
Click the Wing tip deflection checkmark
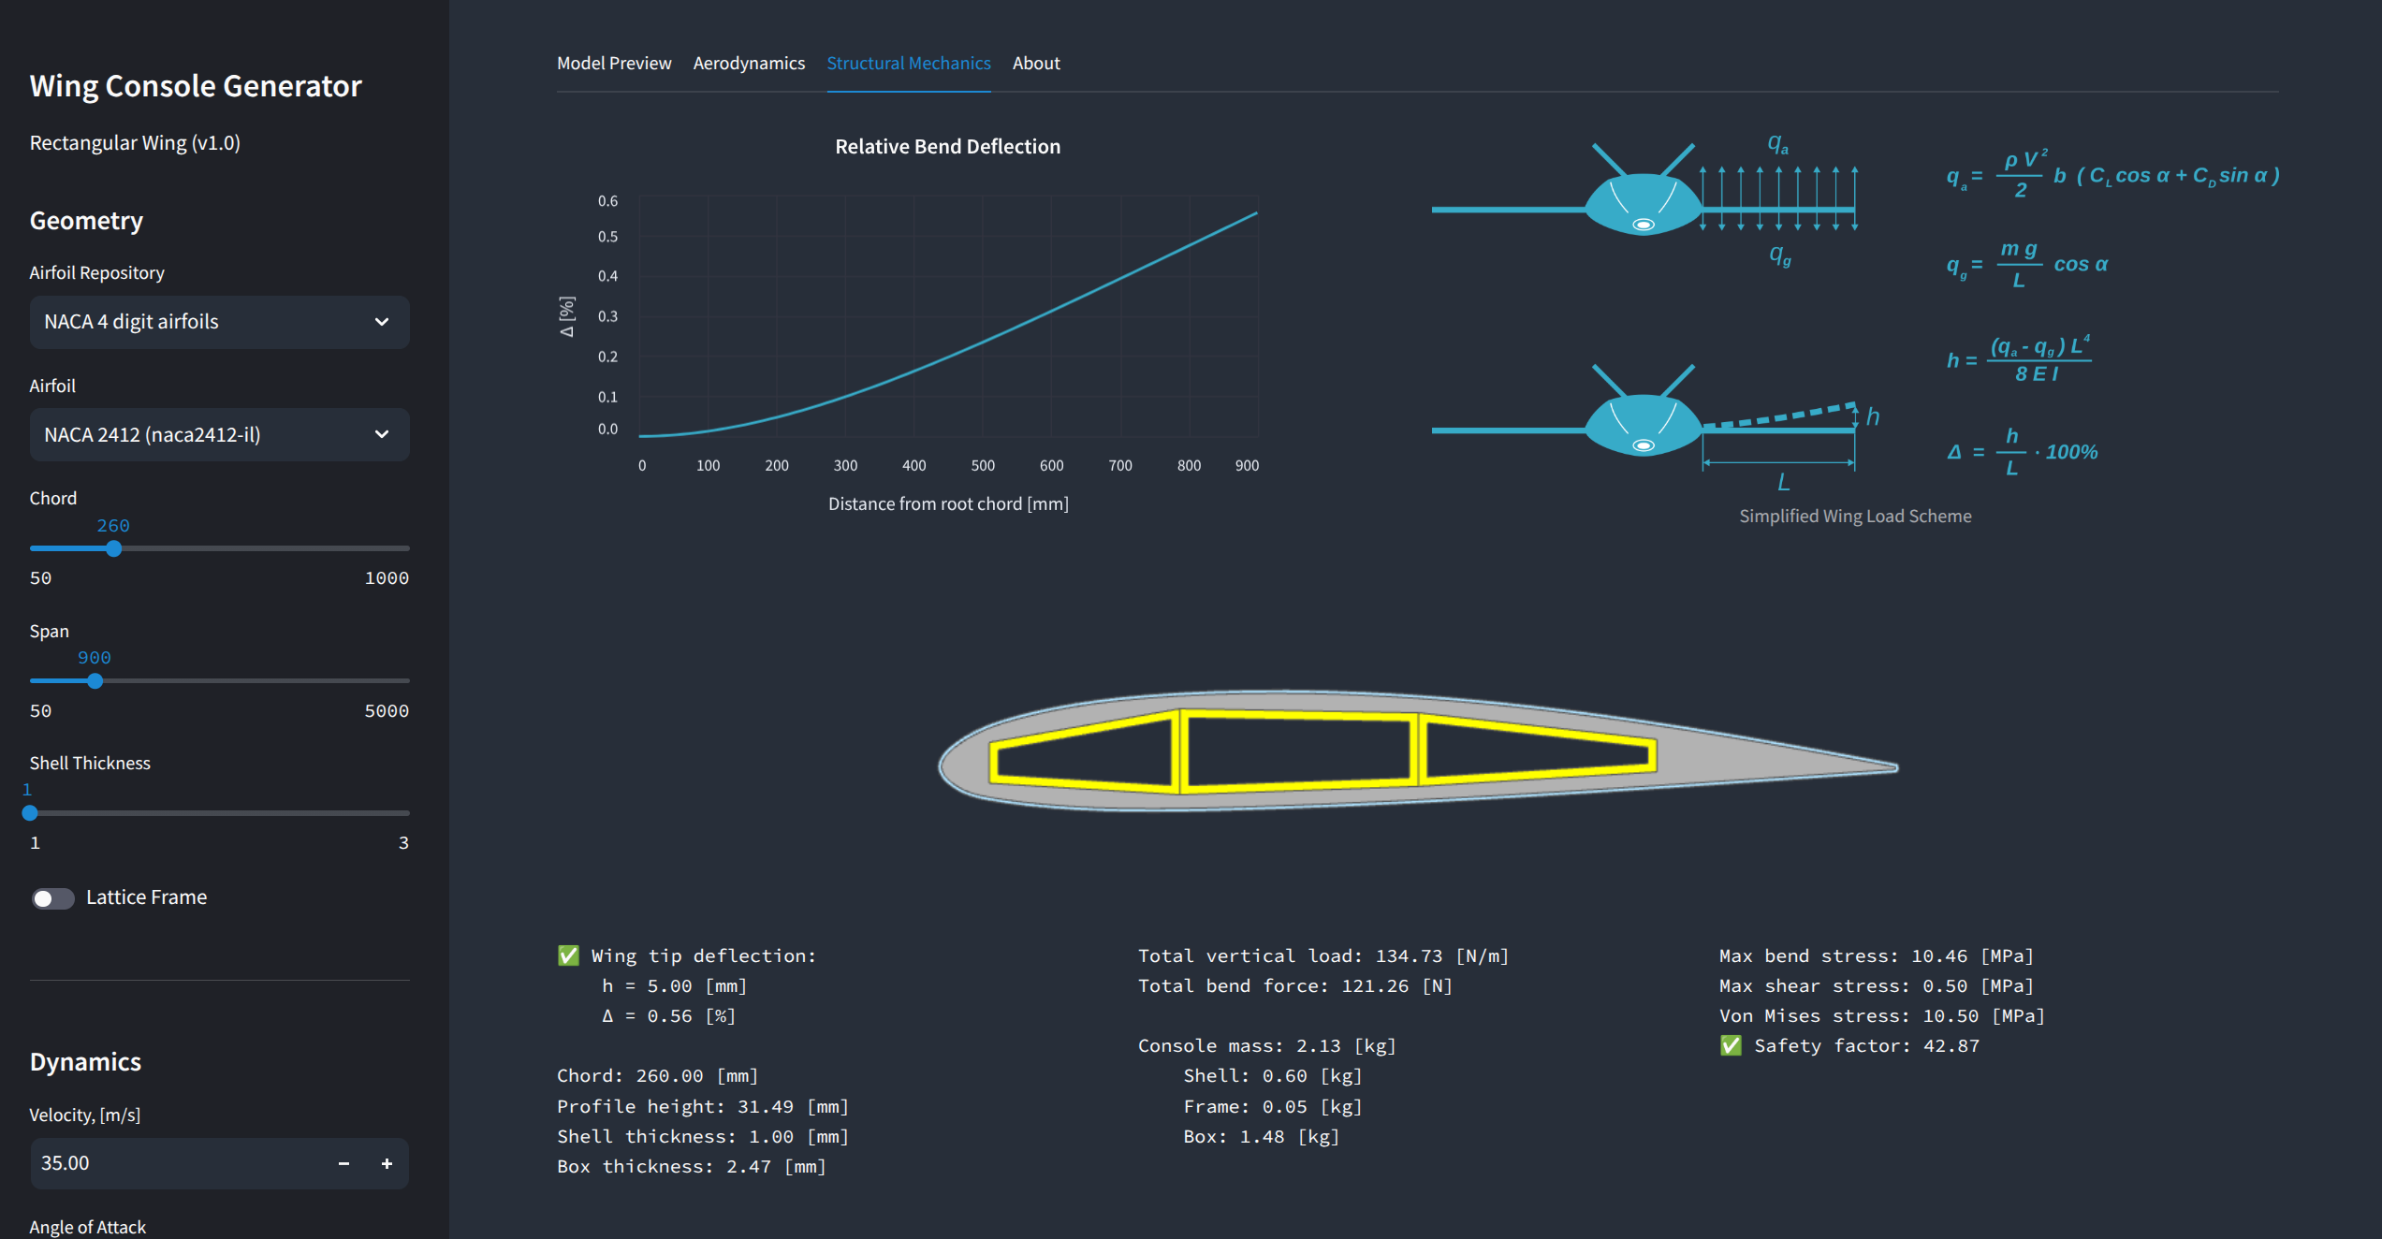pyautogui.click(x=567, y=955)
